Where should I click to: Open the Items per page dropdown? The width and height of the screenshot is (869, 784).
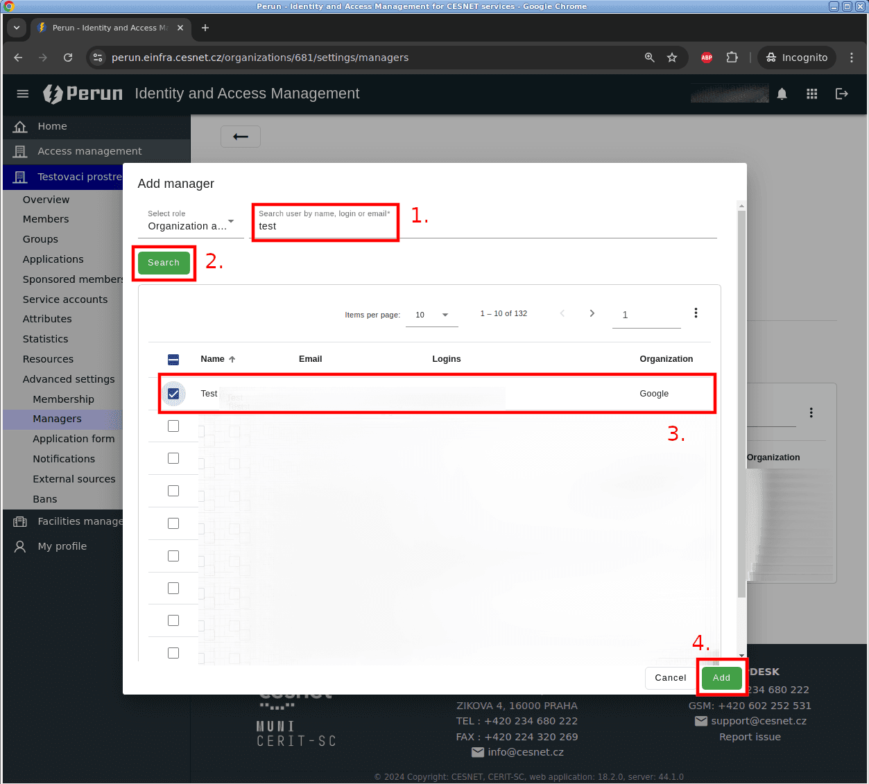coord(431,315)
